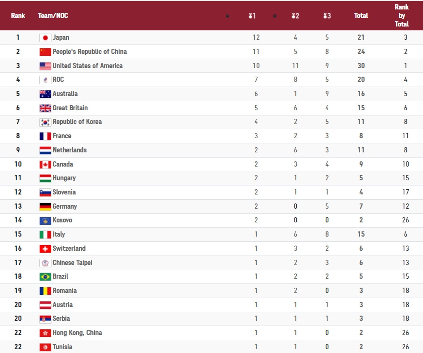Click the Canada flag icon

(x=45, y=165)
